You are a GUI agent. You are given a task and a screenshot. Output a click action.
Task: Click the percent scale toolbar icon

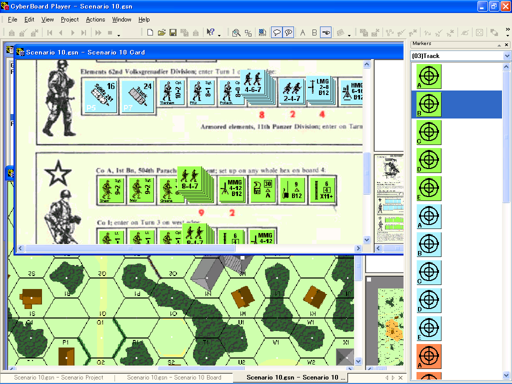tap(248, 32)
